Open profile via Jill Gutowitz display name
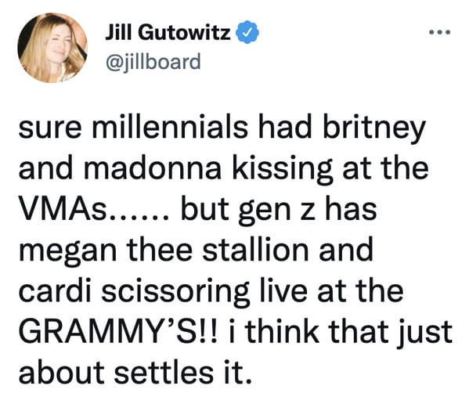 point(168,32)
